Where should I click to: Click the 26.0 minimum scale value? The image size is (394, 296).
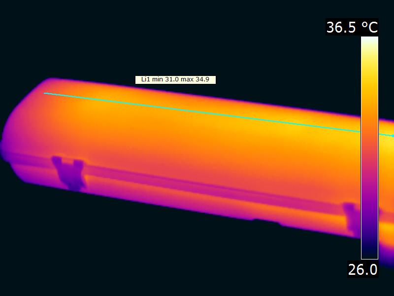362,269
